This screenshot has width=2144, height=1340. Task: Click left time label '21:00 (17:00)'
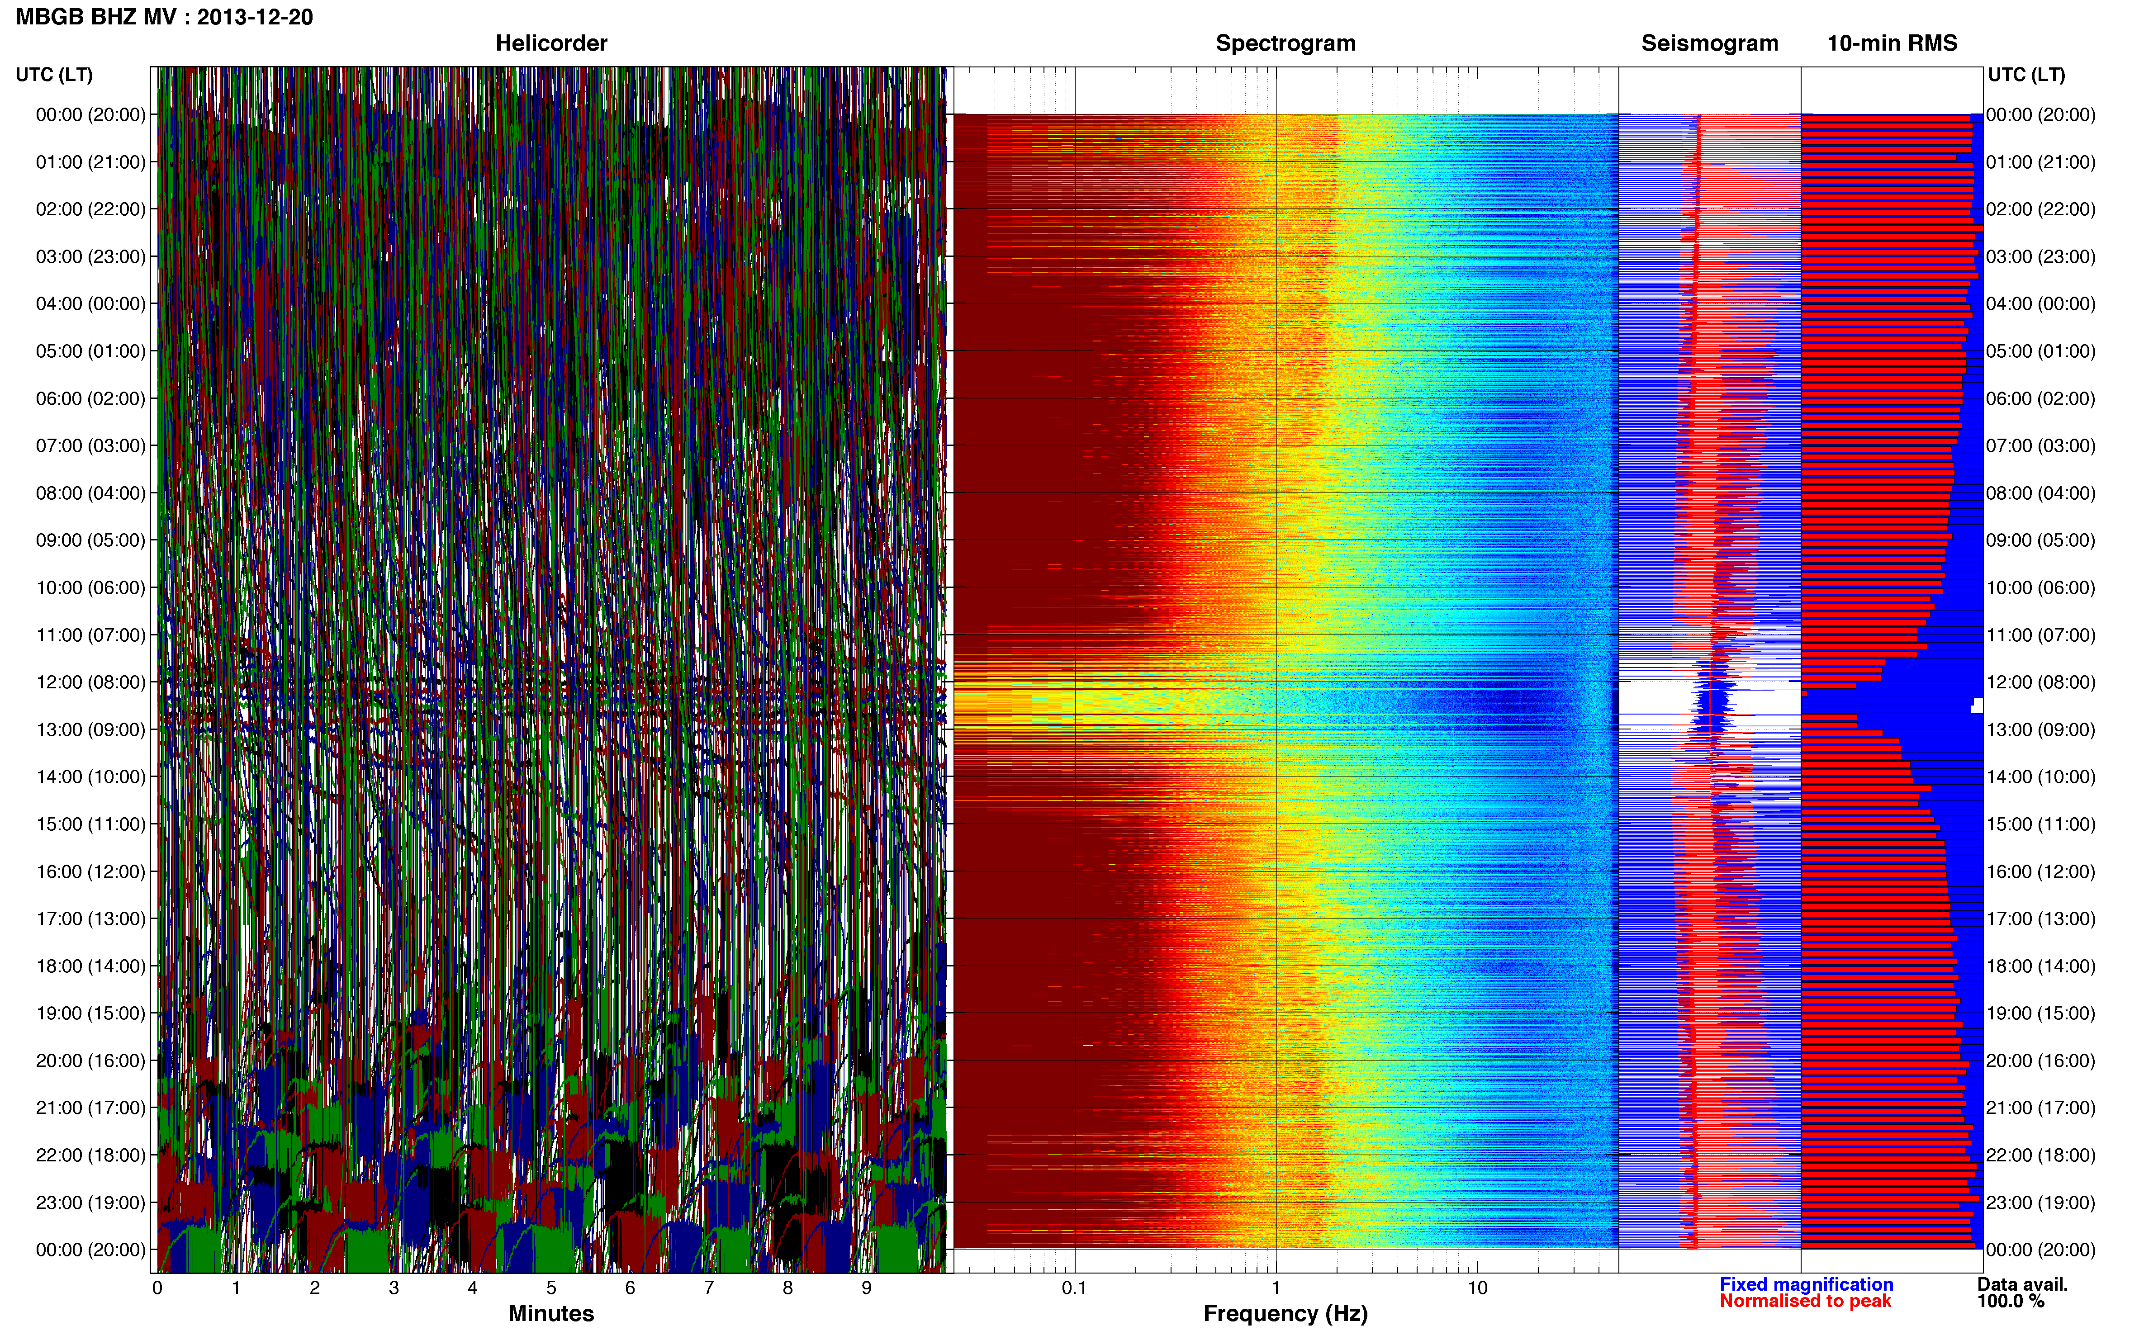90,1108
